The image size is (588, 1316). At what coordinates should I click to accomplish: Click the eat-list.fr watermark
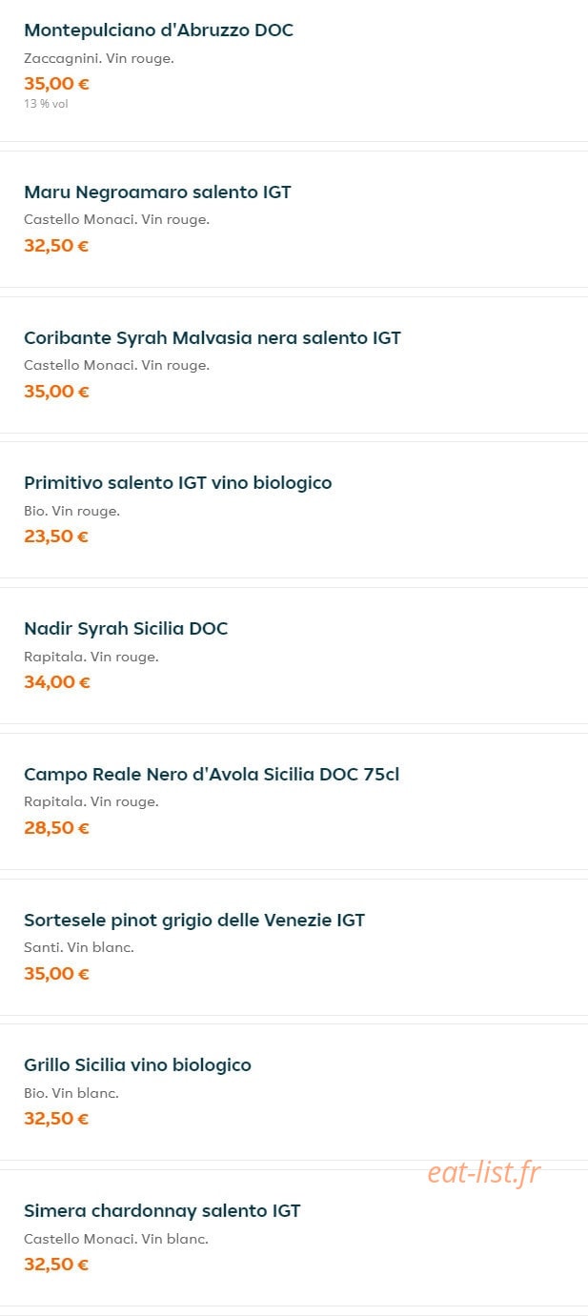[484, 1173]
